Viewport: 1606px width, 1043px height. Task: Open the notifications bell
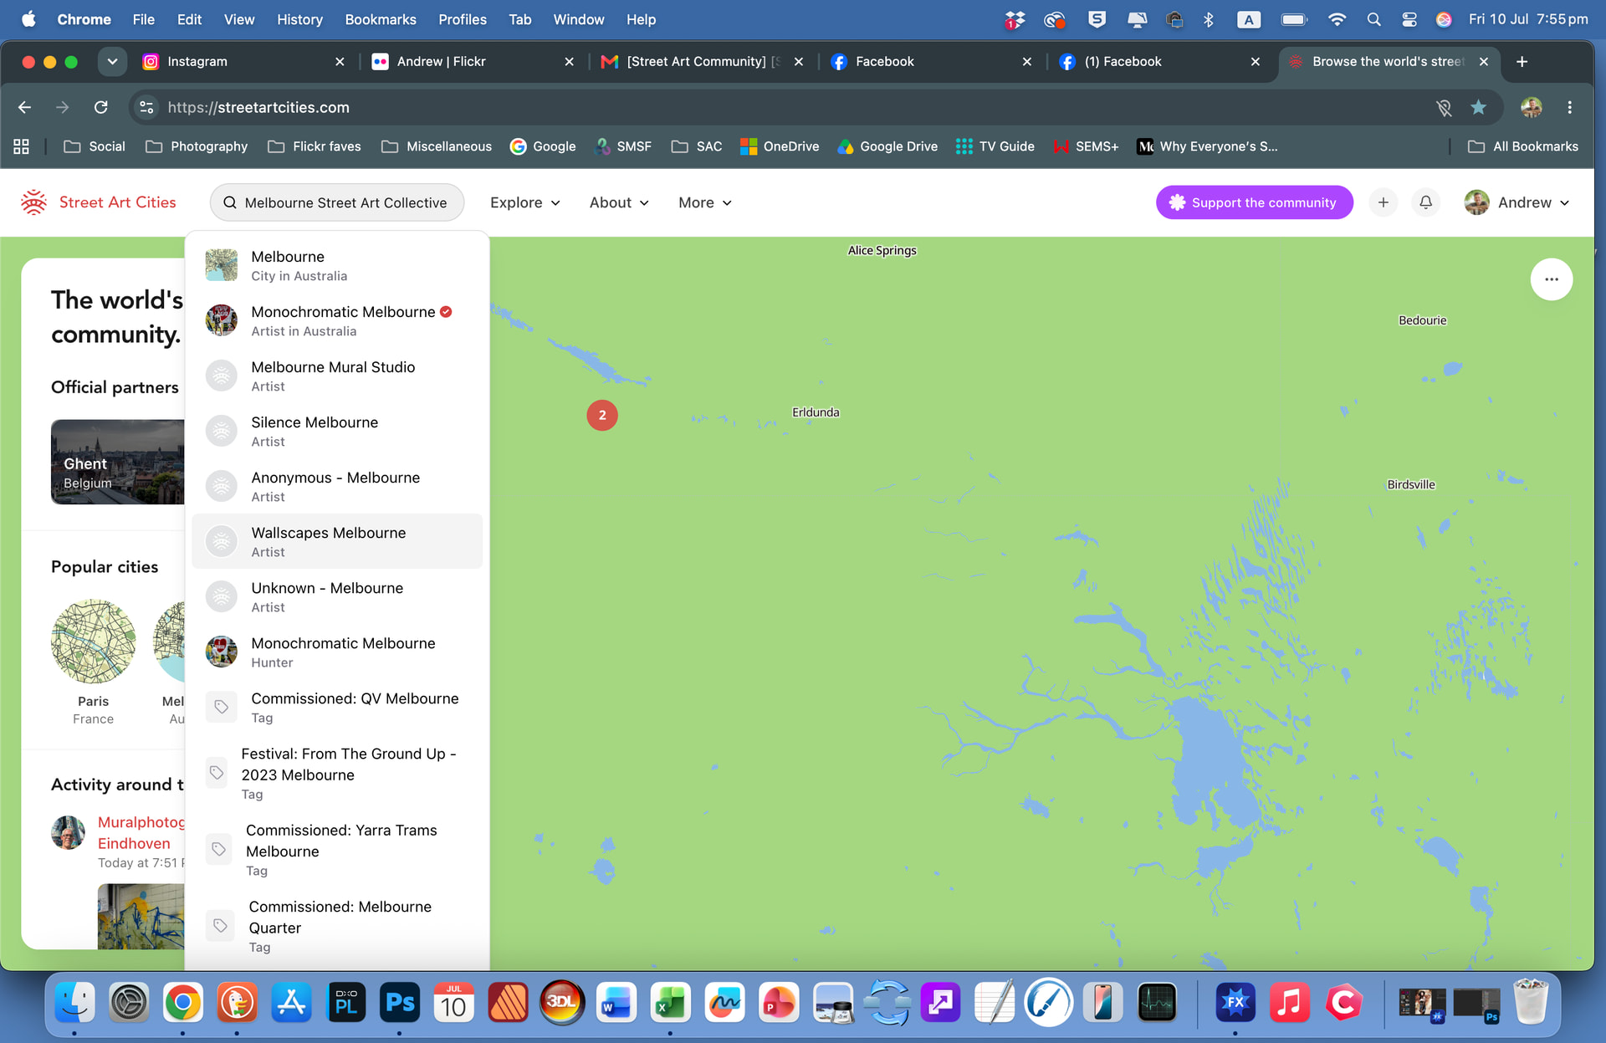click(1426, 202)
